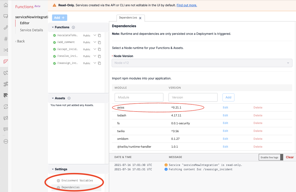Open Dependencies under Settings

point(71,187)
